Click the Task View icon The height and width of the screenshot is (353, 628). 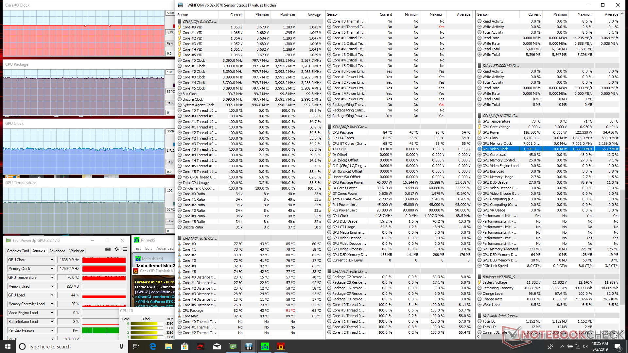136,346
